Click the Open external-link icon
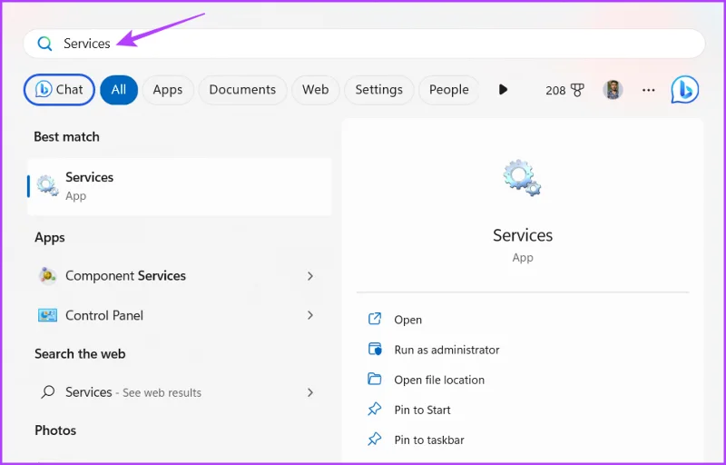726x465 pixels. coord(374,319)
